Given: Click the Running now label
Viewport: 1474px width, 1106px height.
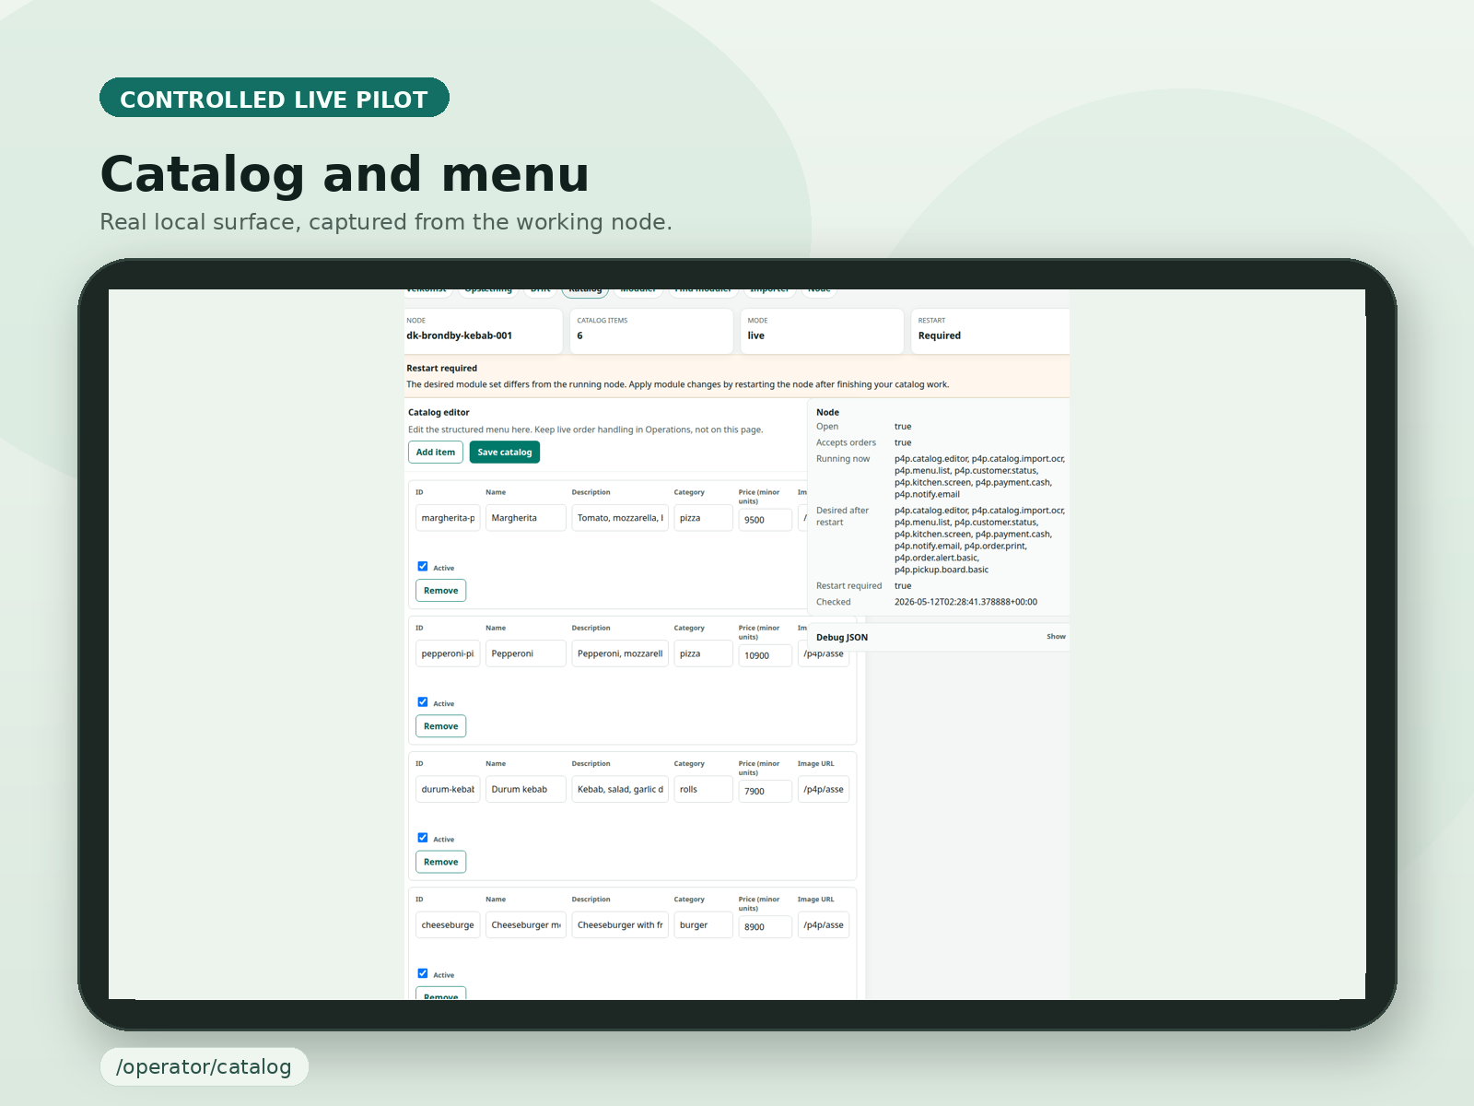Looking at the screenshot, I should 843,458.
